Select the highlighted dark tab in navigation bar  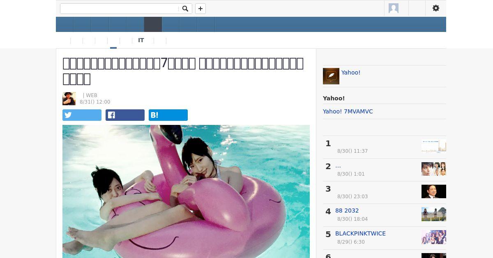153,24
